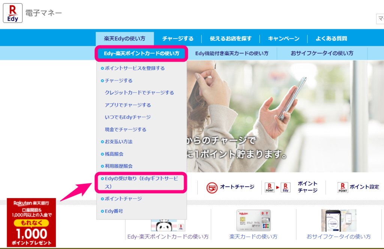Click the hero banner with smartphone woman
Screen dimensions: 384x249
[285, 116]
